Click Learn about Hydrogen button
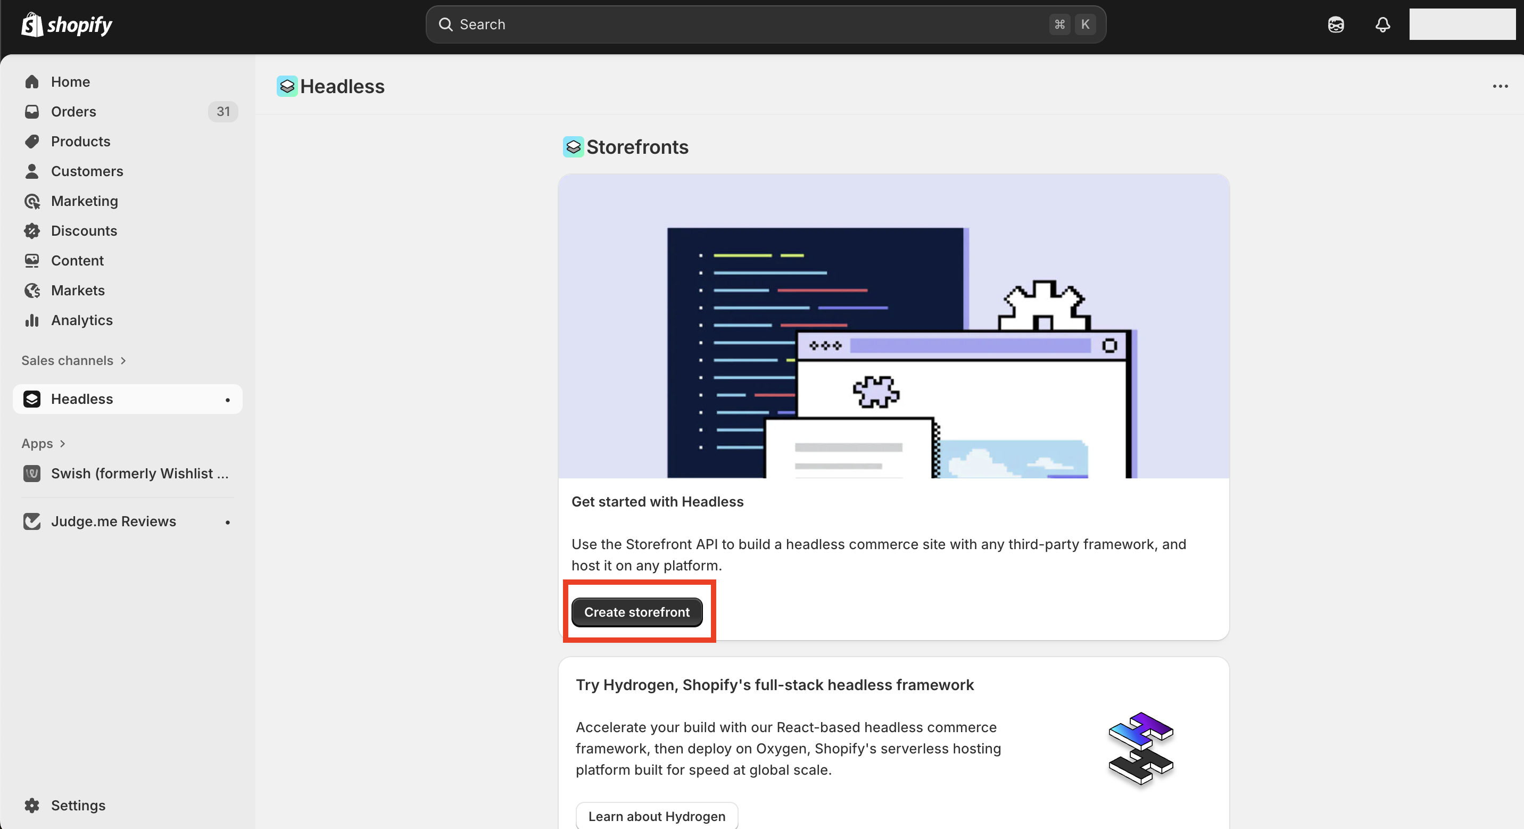 tap(656, 816)
